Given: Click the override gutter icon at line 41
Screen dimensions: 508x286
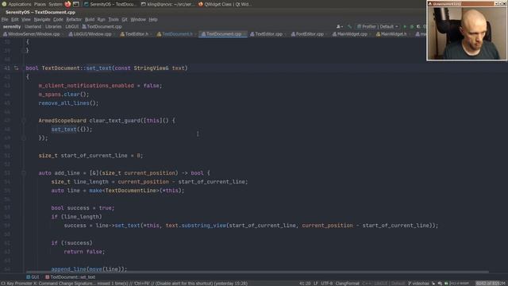Looking at the screenshot, I should 16,68.
